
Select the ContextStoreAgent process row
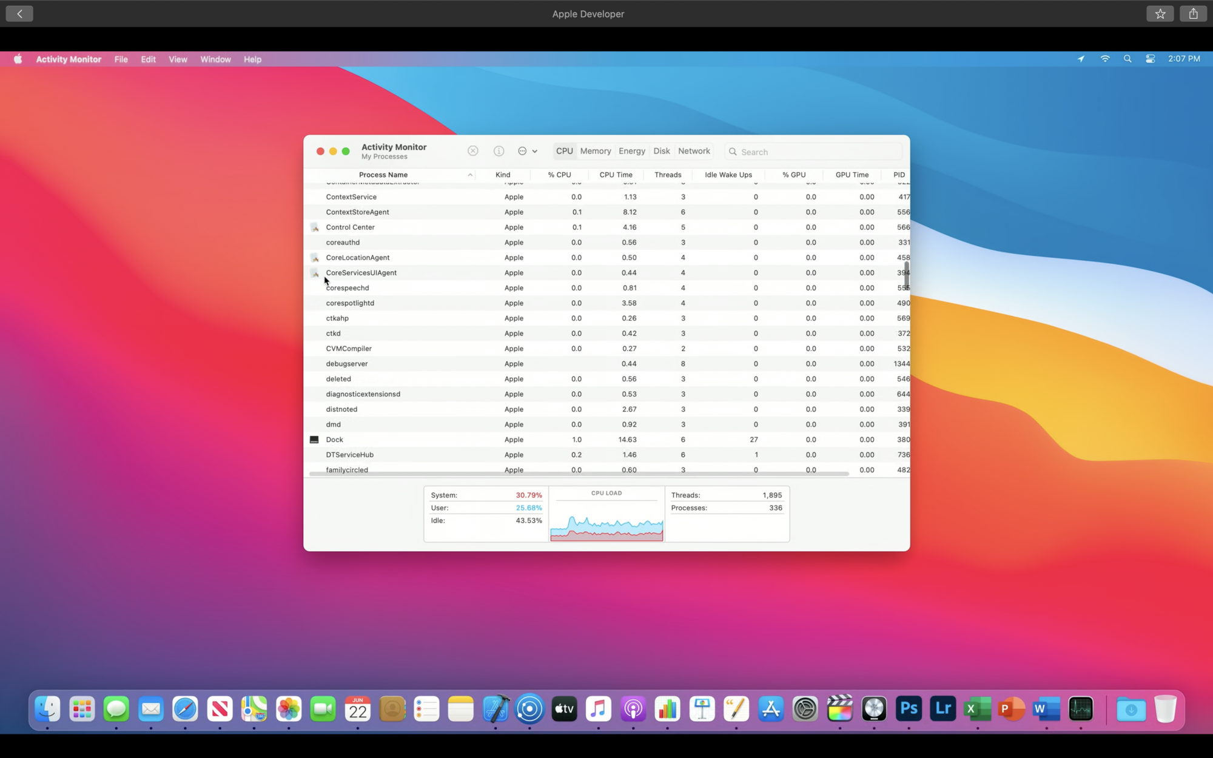tap(606, 212)
